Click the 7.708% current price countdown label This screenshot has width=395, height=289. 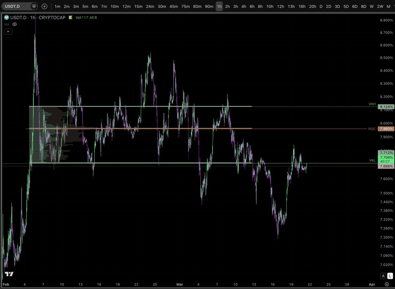[386, 159]
